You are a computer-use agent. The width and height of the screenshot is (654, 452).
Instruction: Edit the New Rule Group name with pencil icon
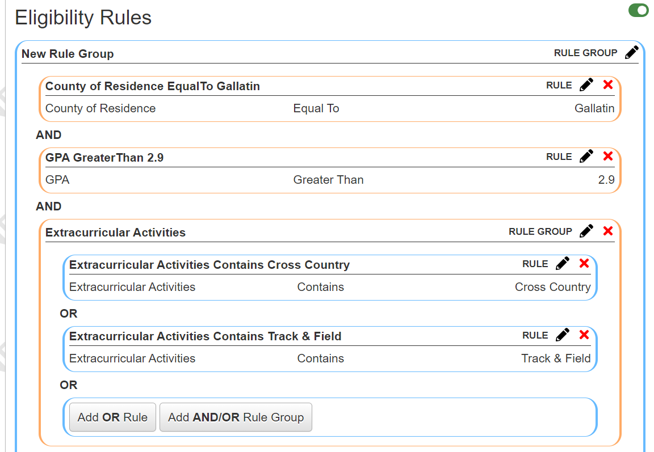coord(632,52)
